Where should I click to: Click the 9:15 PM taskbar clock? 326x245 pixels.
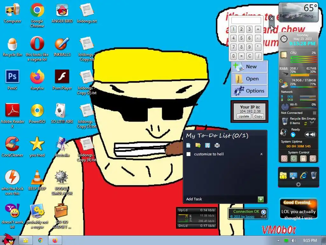[x=310, y=241]
